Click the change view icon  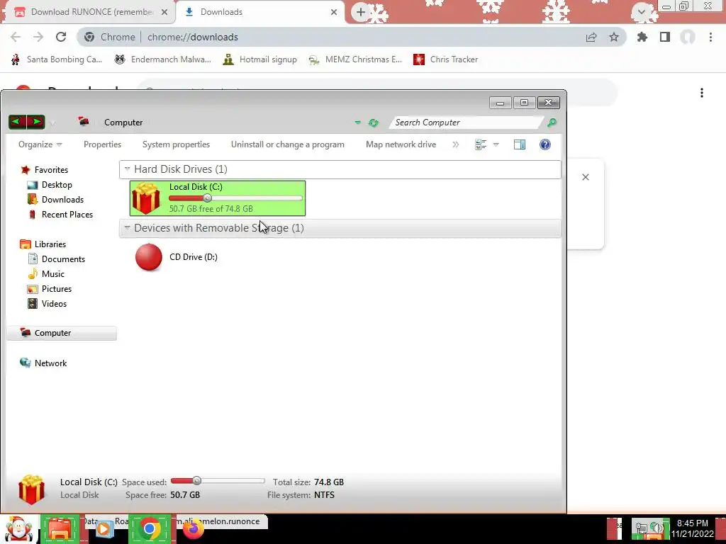coord(481,144)
